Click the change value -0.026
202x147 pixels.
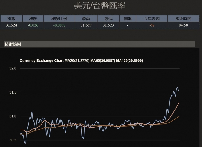coord(33,25)
